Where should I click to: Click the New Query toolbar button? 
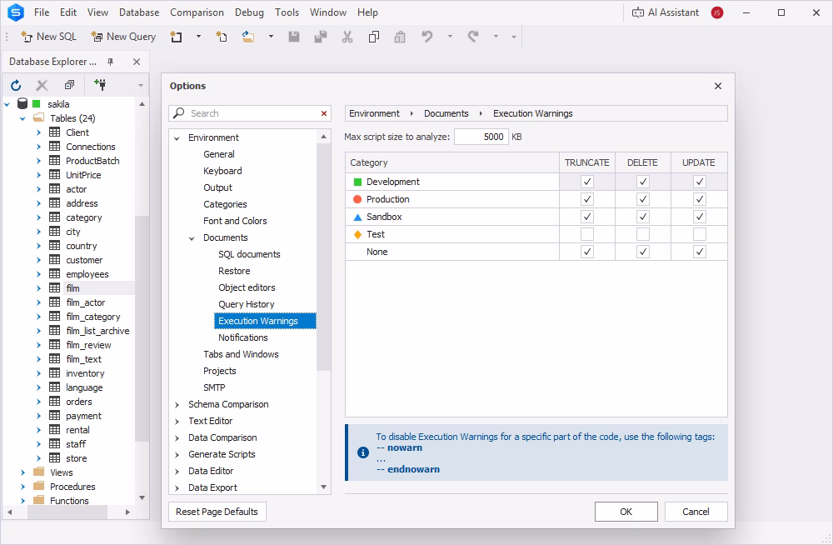point(123,36)
